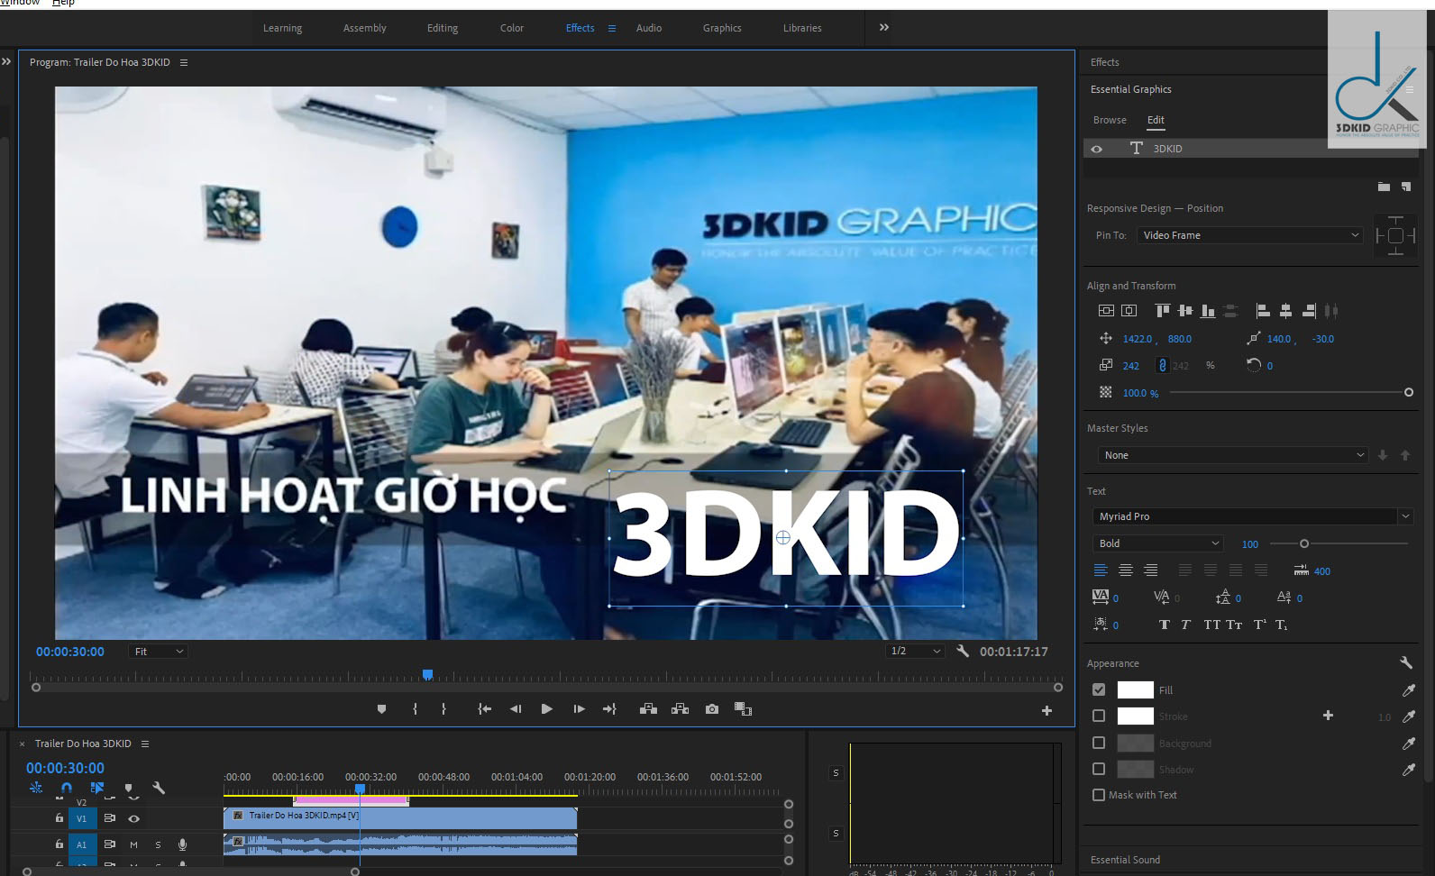Viewport: 1435px width, 876px height.
Task: Click the Align Bottom button
Action: (1208, 311)
